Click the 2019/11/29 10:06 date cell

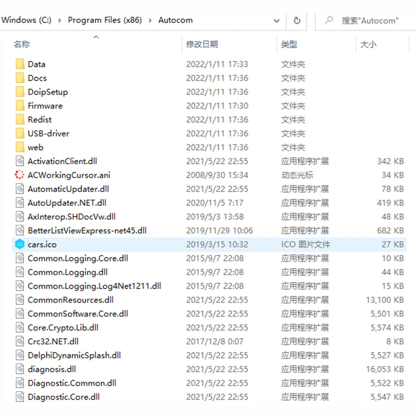tap(220, 230)
